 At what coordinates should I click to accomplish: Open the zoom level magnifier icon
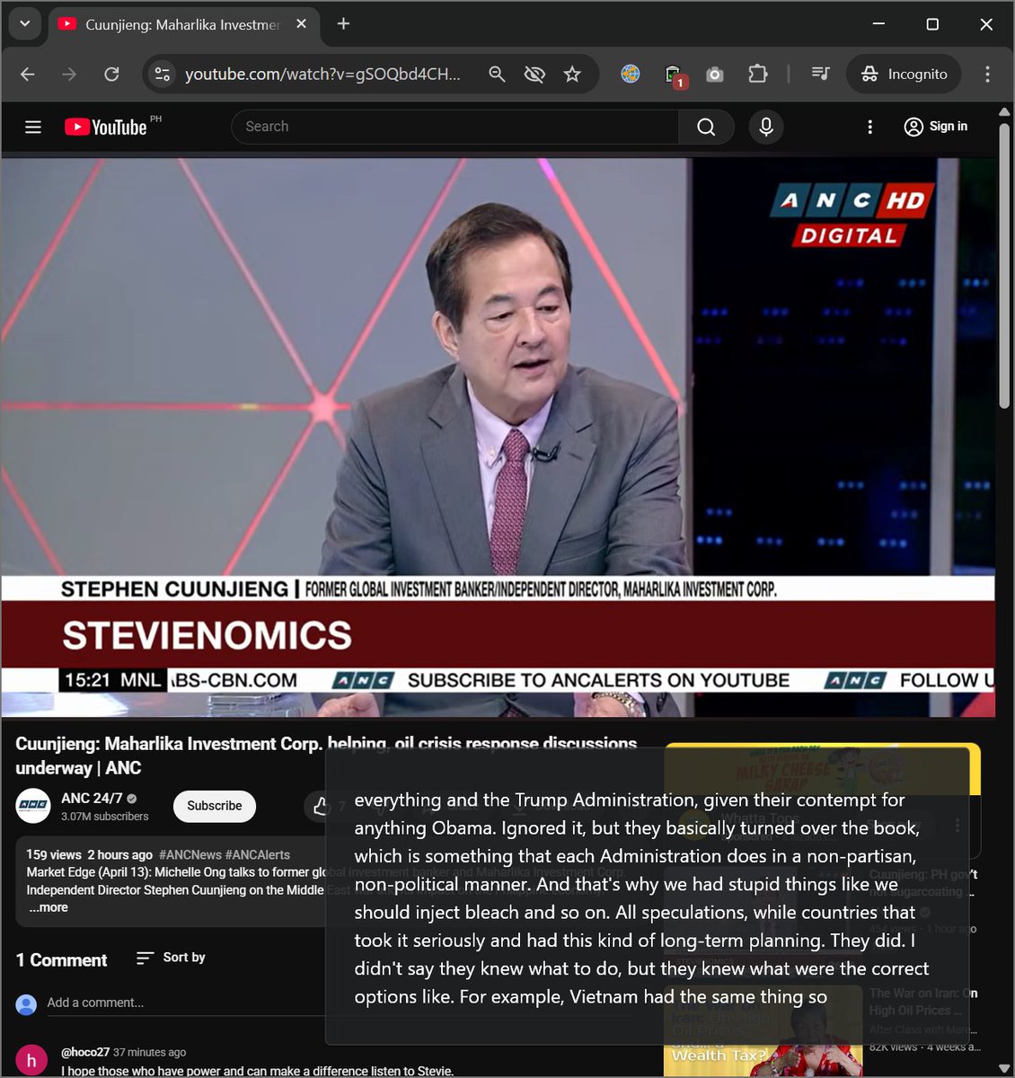(497, 75)
